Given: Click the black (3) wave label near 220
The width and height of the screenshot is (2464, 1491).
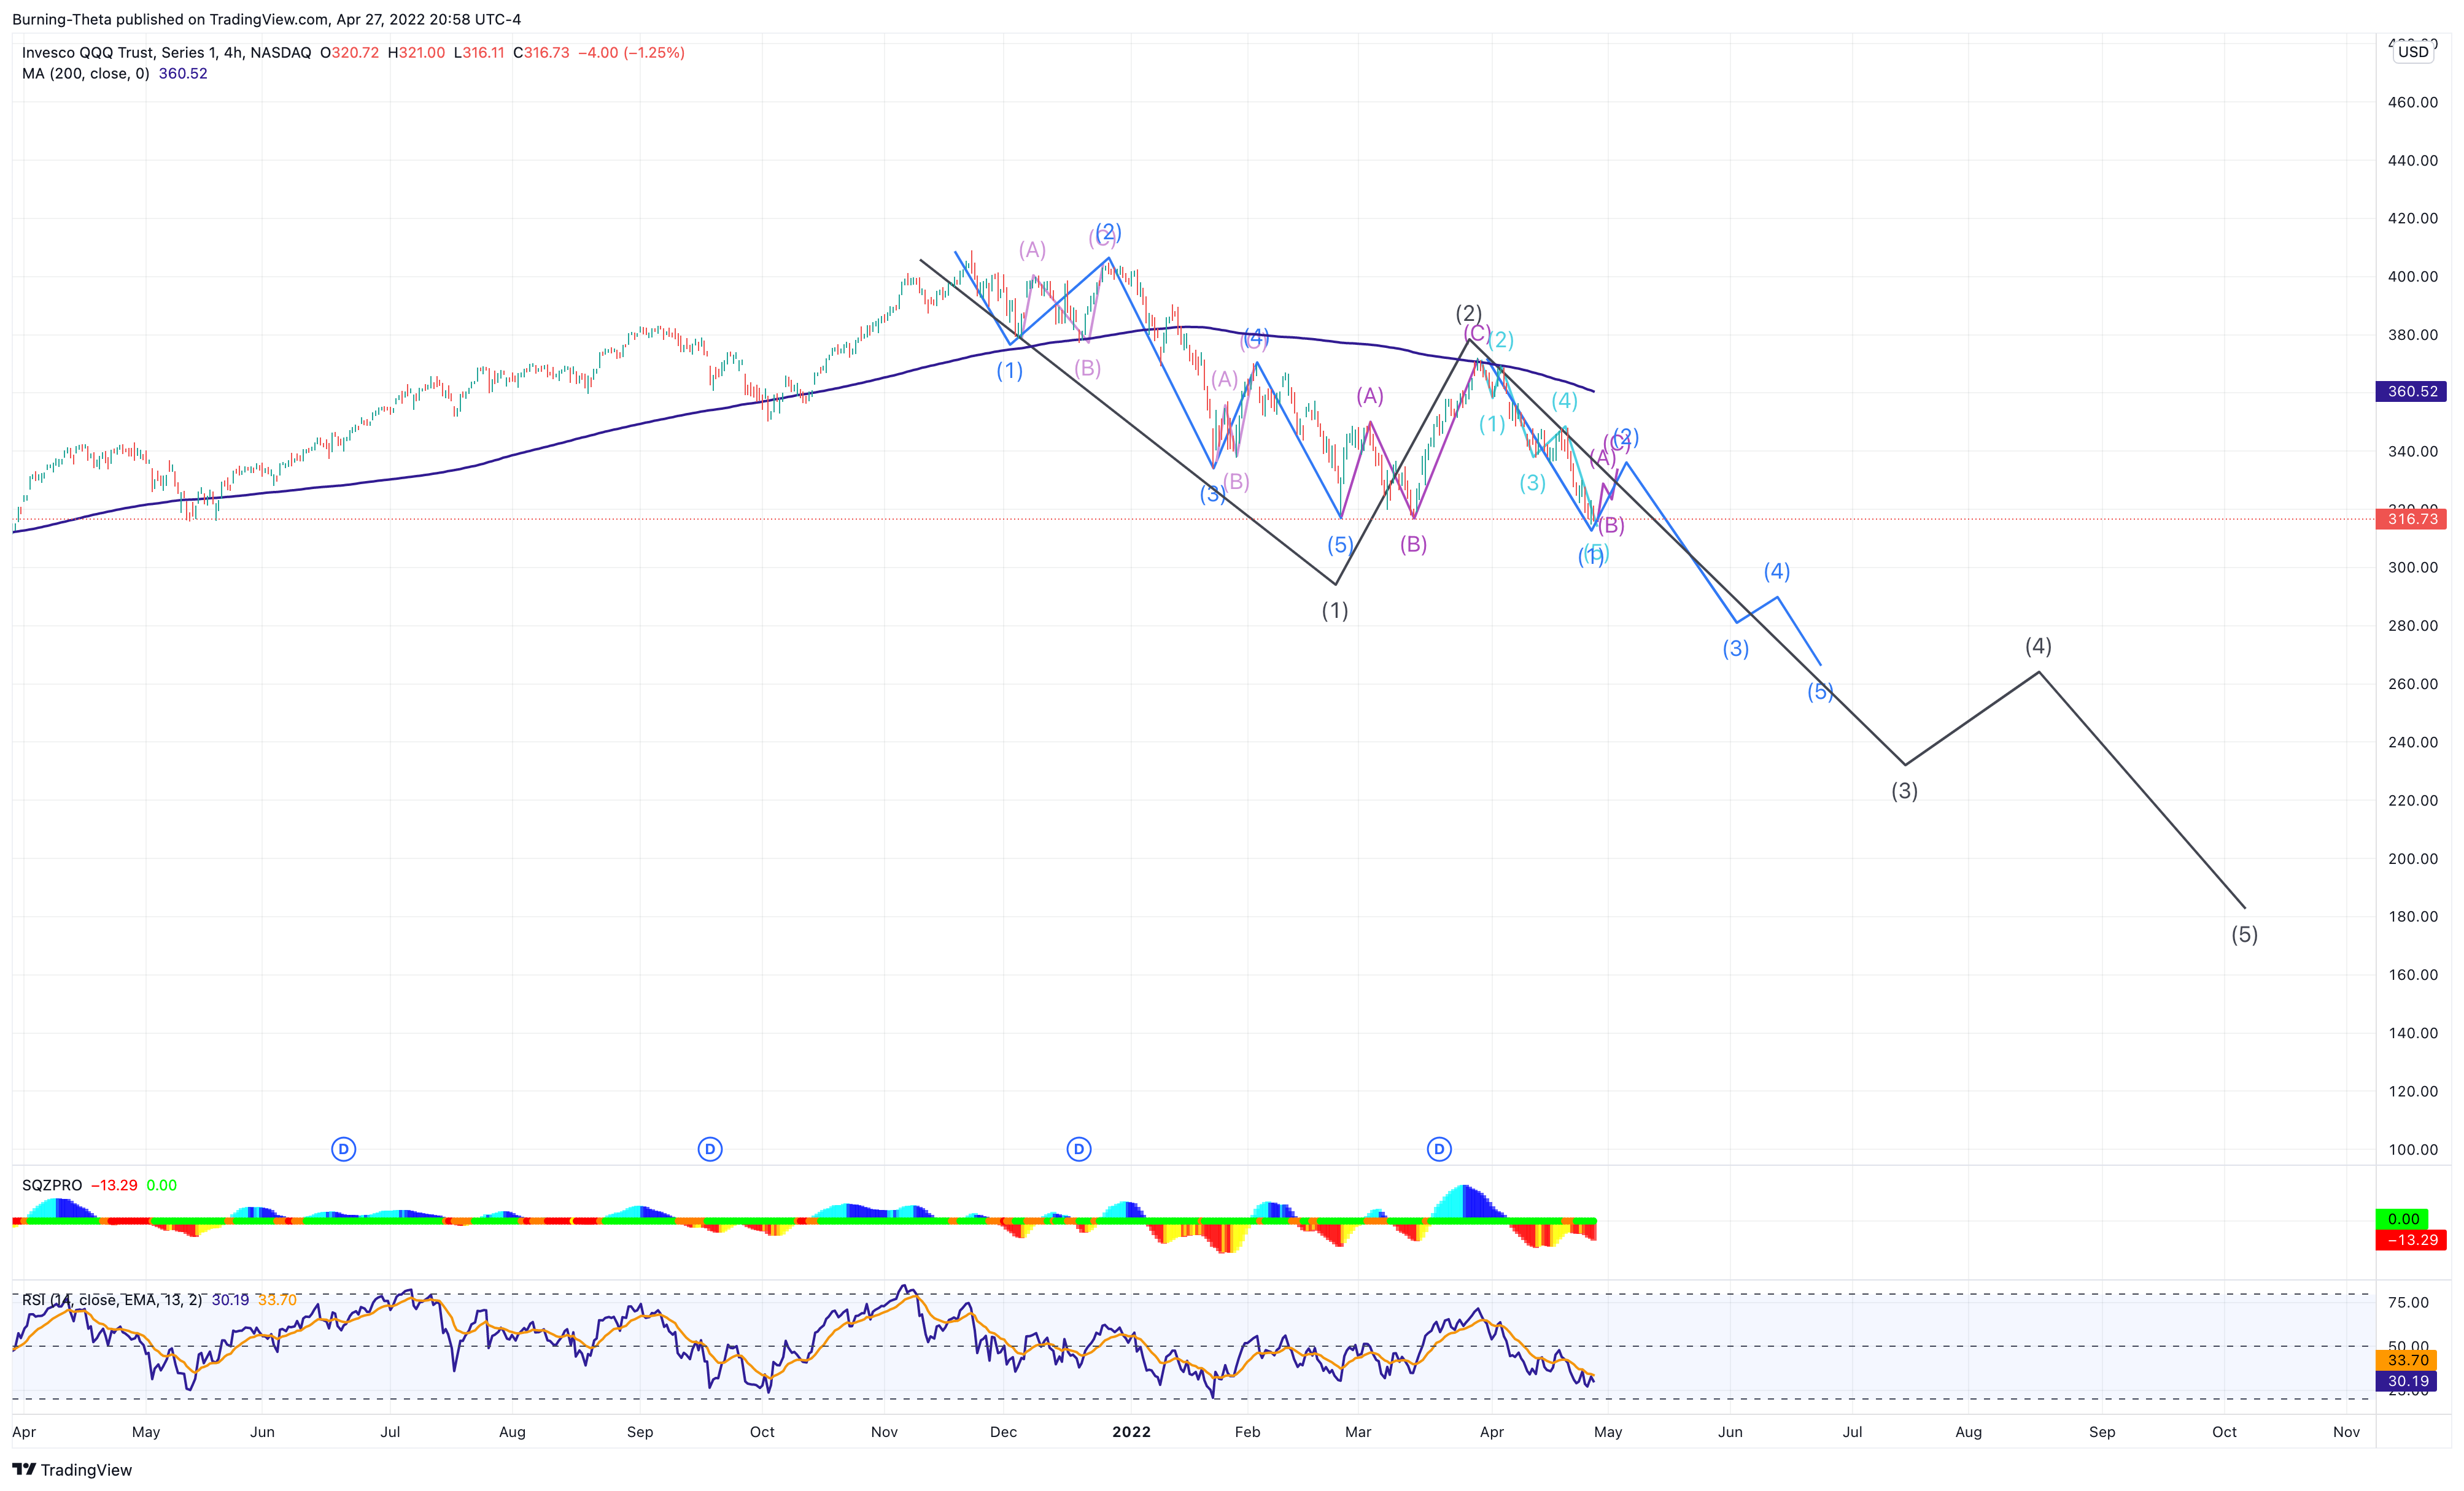Looking at the screenshot, I should pos(1904,790).
